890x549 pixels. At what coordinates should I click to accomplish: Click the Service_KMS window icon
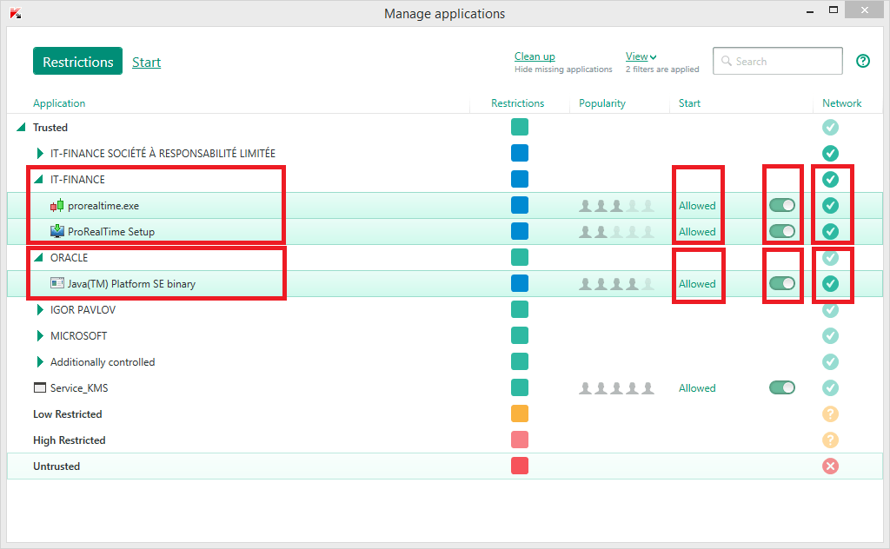pyautogui.click(x=40, y=388)
